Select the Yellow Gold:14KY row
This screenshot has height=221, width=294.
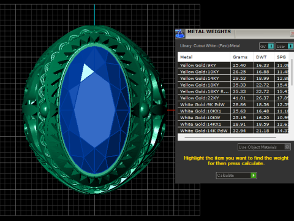233,79
